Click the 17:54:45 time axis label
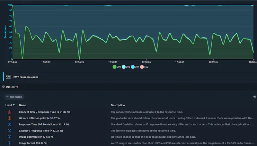Screen dimensions: 257x146 pos(13,62)
